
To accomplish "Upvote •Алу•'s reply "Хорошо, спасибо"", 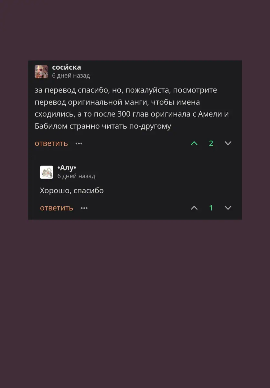I will (194, 208).
